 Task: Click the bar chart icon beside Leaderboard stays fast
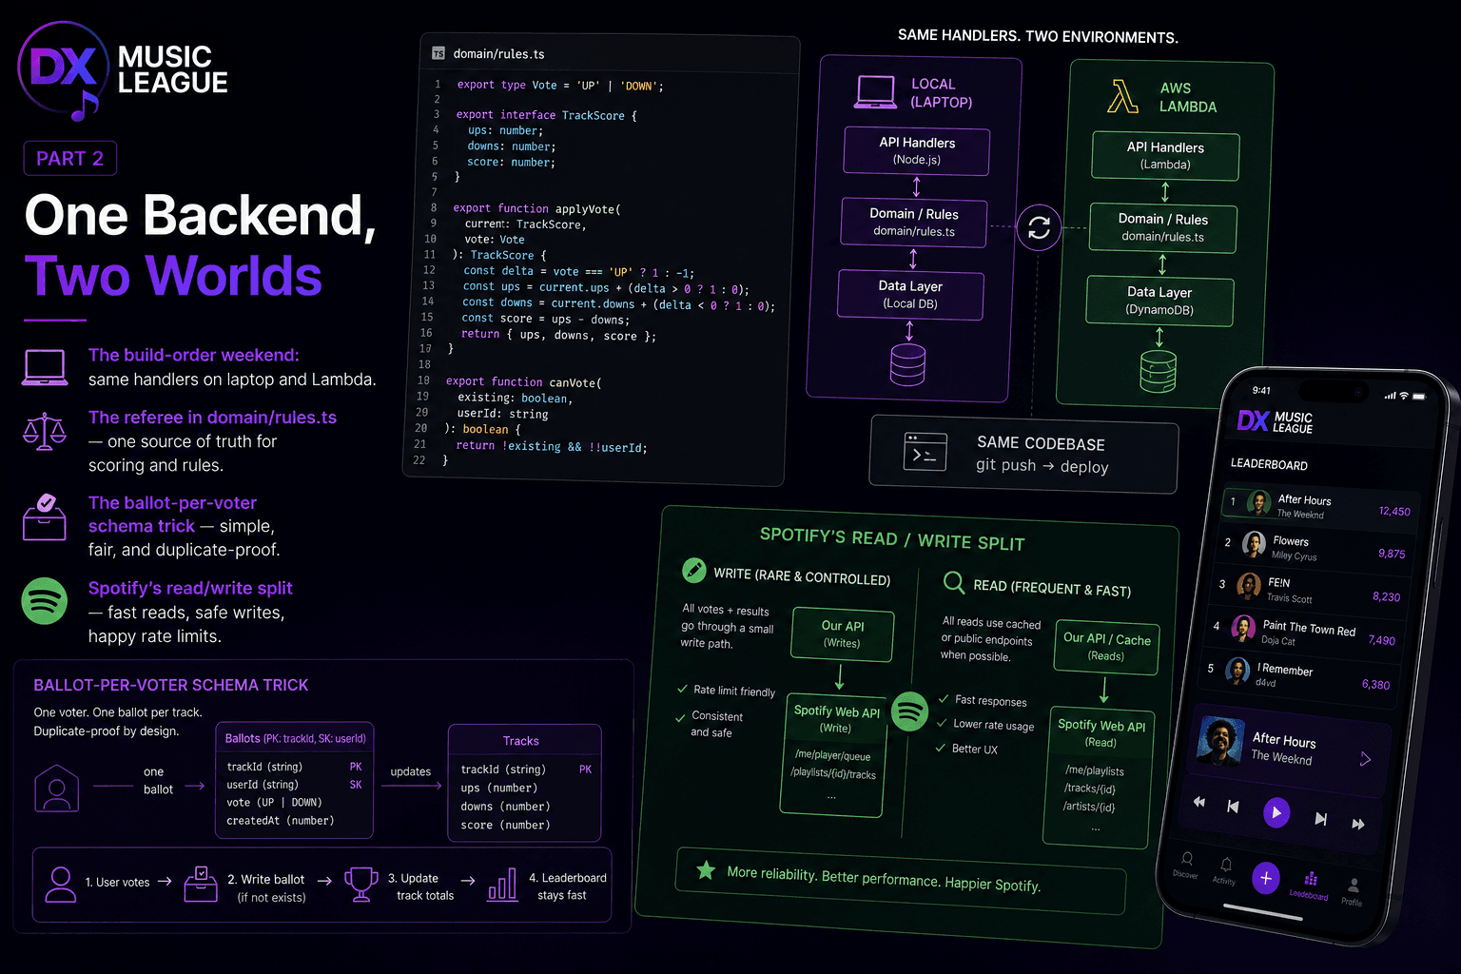click(x=502, y=885)
